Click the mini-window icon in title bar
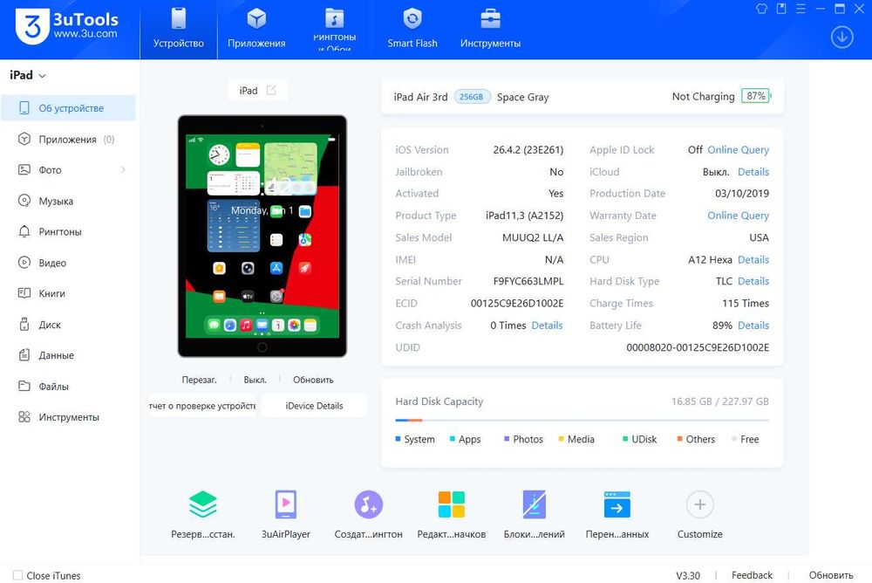This screenshot has height=583, width=872. click(x=781, y=9)
